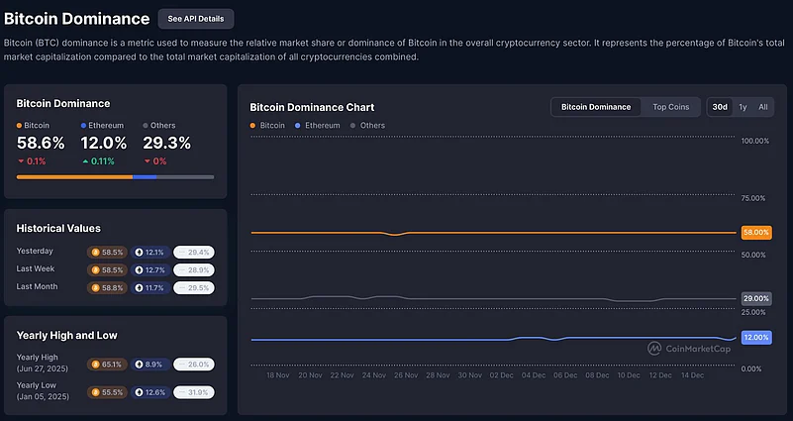Switch to the Top Coins tab

670,107
